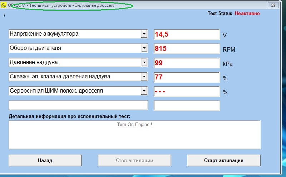Click the percent unit beside value 77
Image resolution: width=286 pixels, height=177 pixels.
[225, 78]
